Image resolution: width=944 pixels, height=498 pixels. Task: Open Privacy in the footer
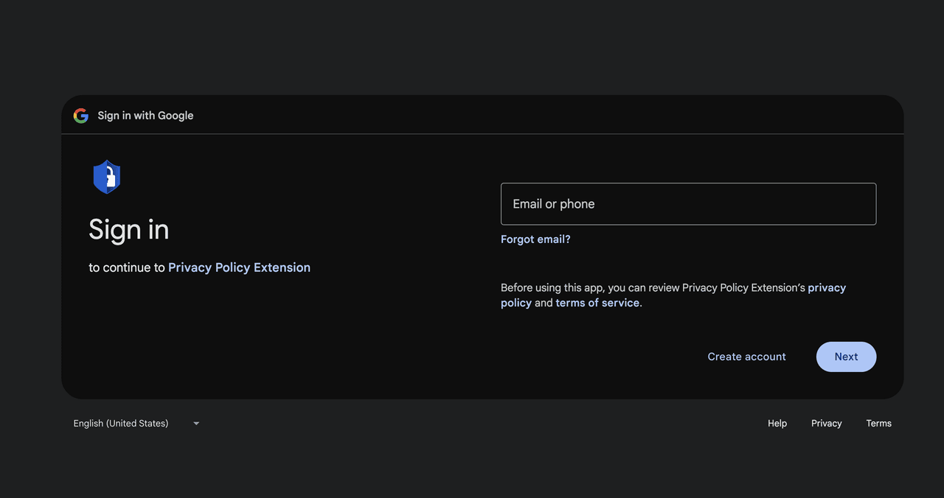click(826, 424)
